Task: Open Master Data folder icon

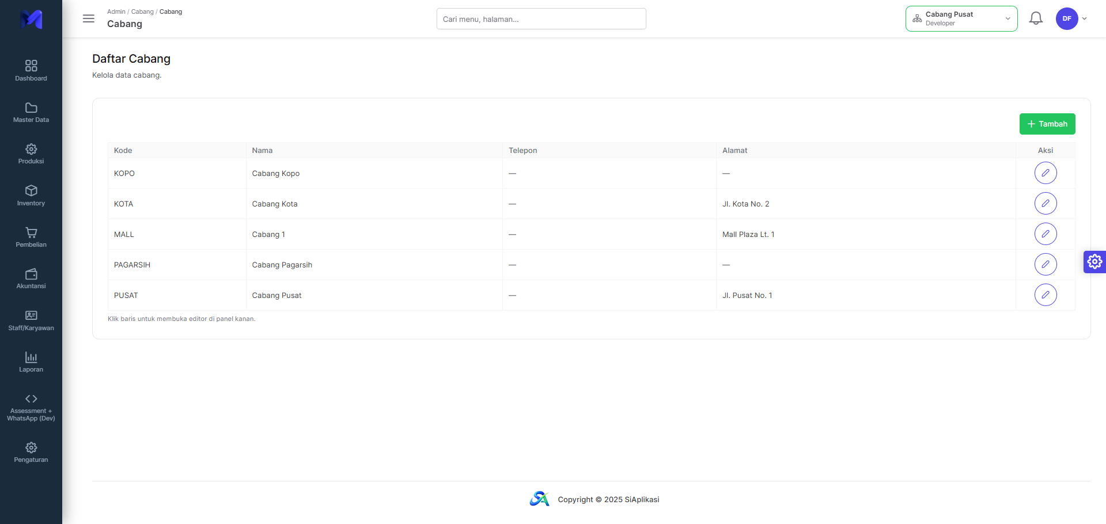Action: (x=31, y=108)
